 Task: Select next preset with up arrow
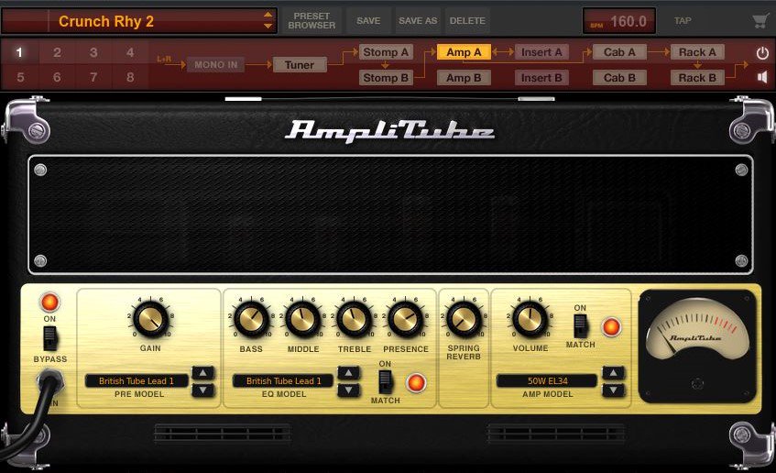[x=268, y=16]
